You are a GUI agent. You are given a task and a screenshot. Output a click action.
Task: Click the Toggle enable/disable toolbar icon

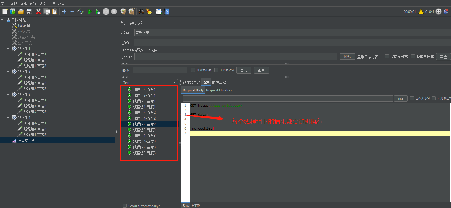coord(80,11)
